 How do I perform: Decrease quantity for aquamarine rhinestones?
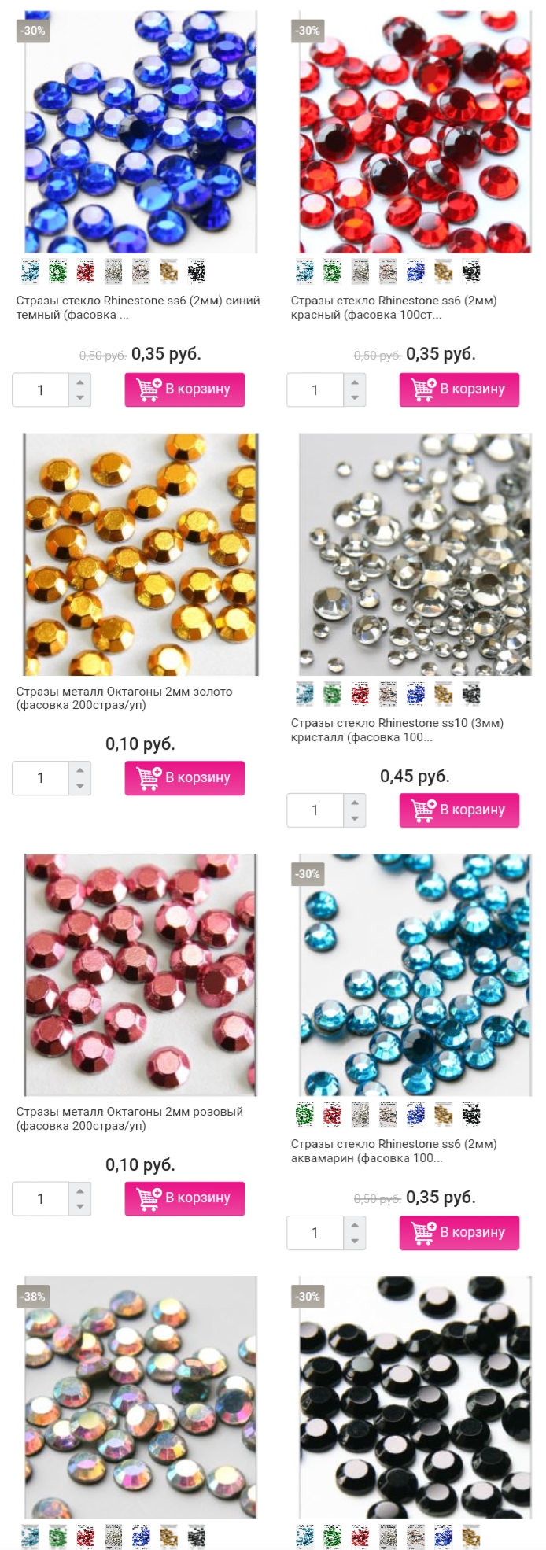point(355,1242)
